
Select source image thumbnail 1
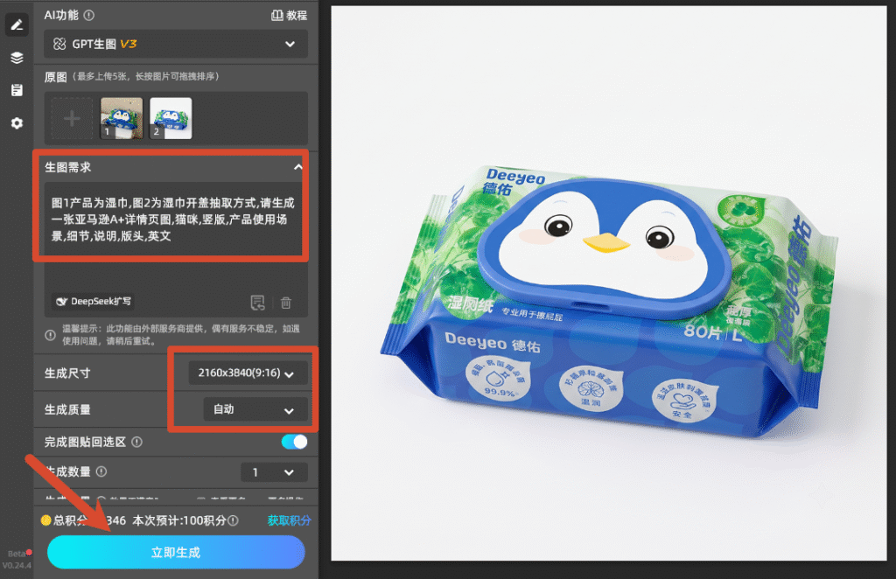(x=122, y=118)
